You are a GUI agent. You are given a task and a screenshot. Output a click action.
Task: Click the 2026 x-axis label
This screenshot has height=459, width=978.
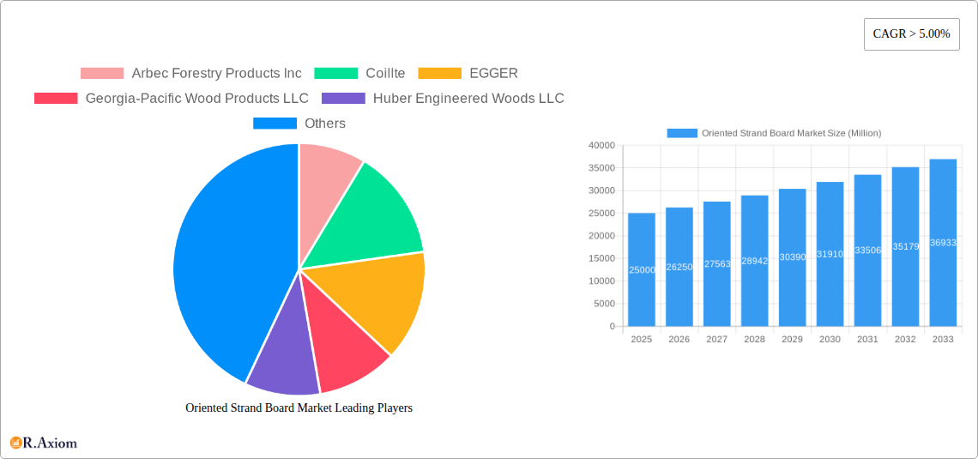click(679, 339)
